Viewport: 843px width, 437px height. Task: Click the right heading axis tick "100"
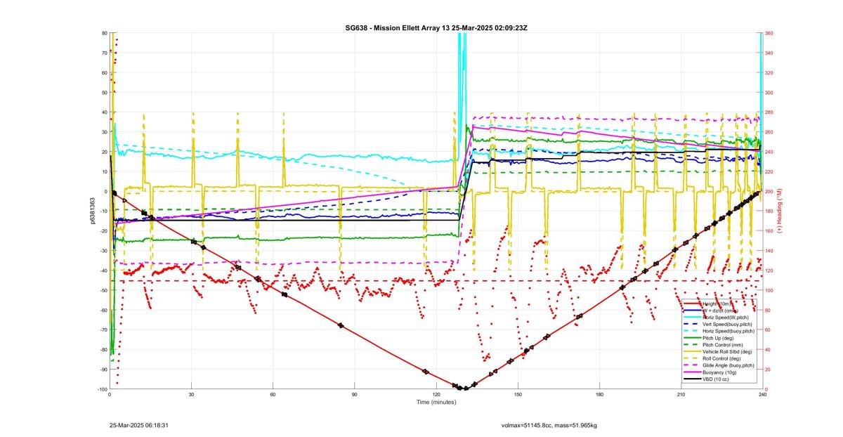[769, 290]
